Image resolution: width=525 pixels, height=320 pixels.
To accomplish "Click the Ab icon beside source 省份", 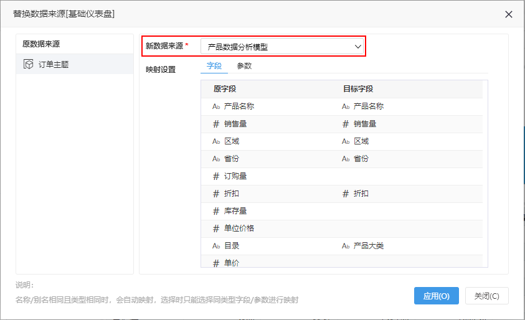I will pyautogui.click(x=216, y=159).
